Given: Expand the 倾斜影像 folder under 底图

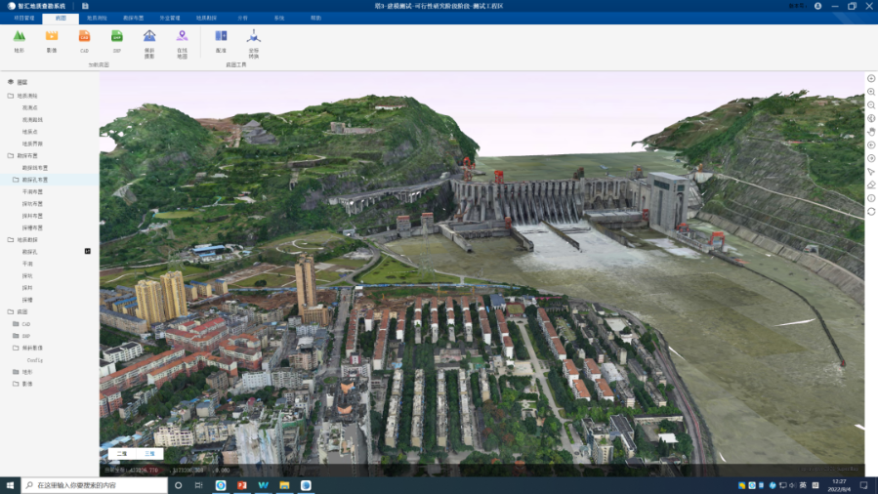Looking at the screenshot, I should (x=16, y=348).
